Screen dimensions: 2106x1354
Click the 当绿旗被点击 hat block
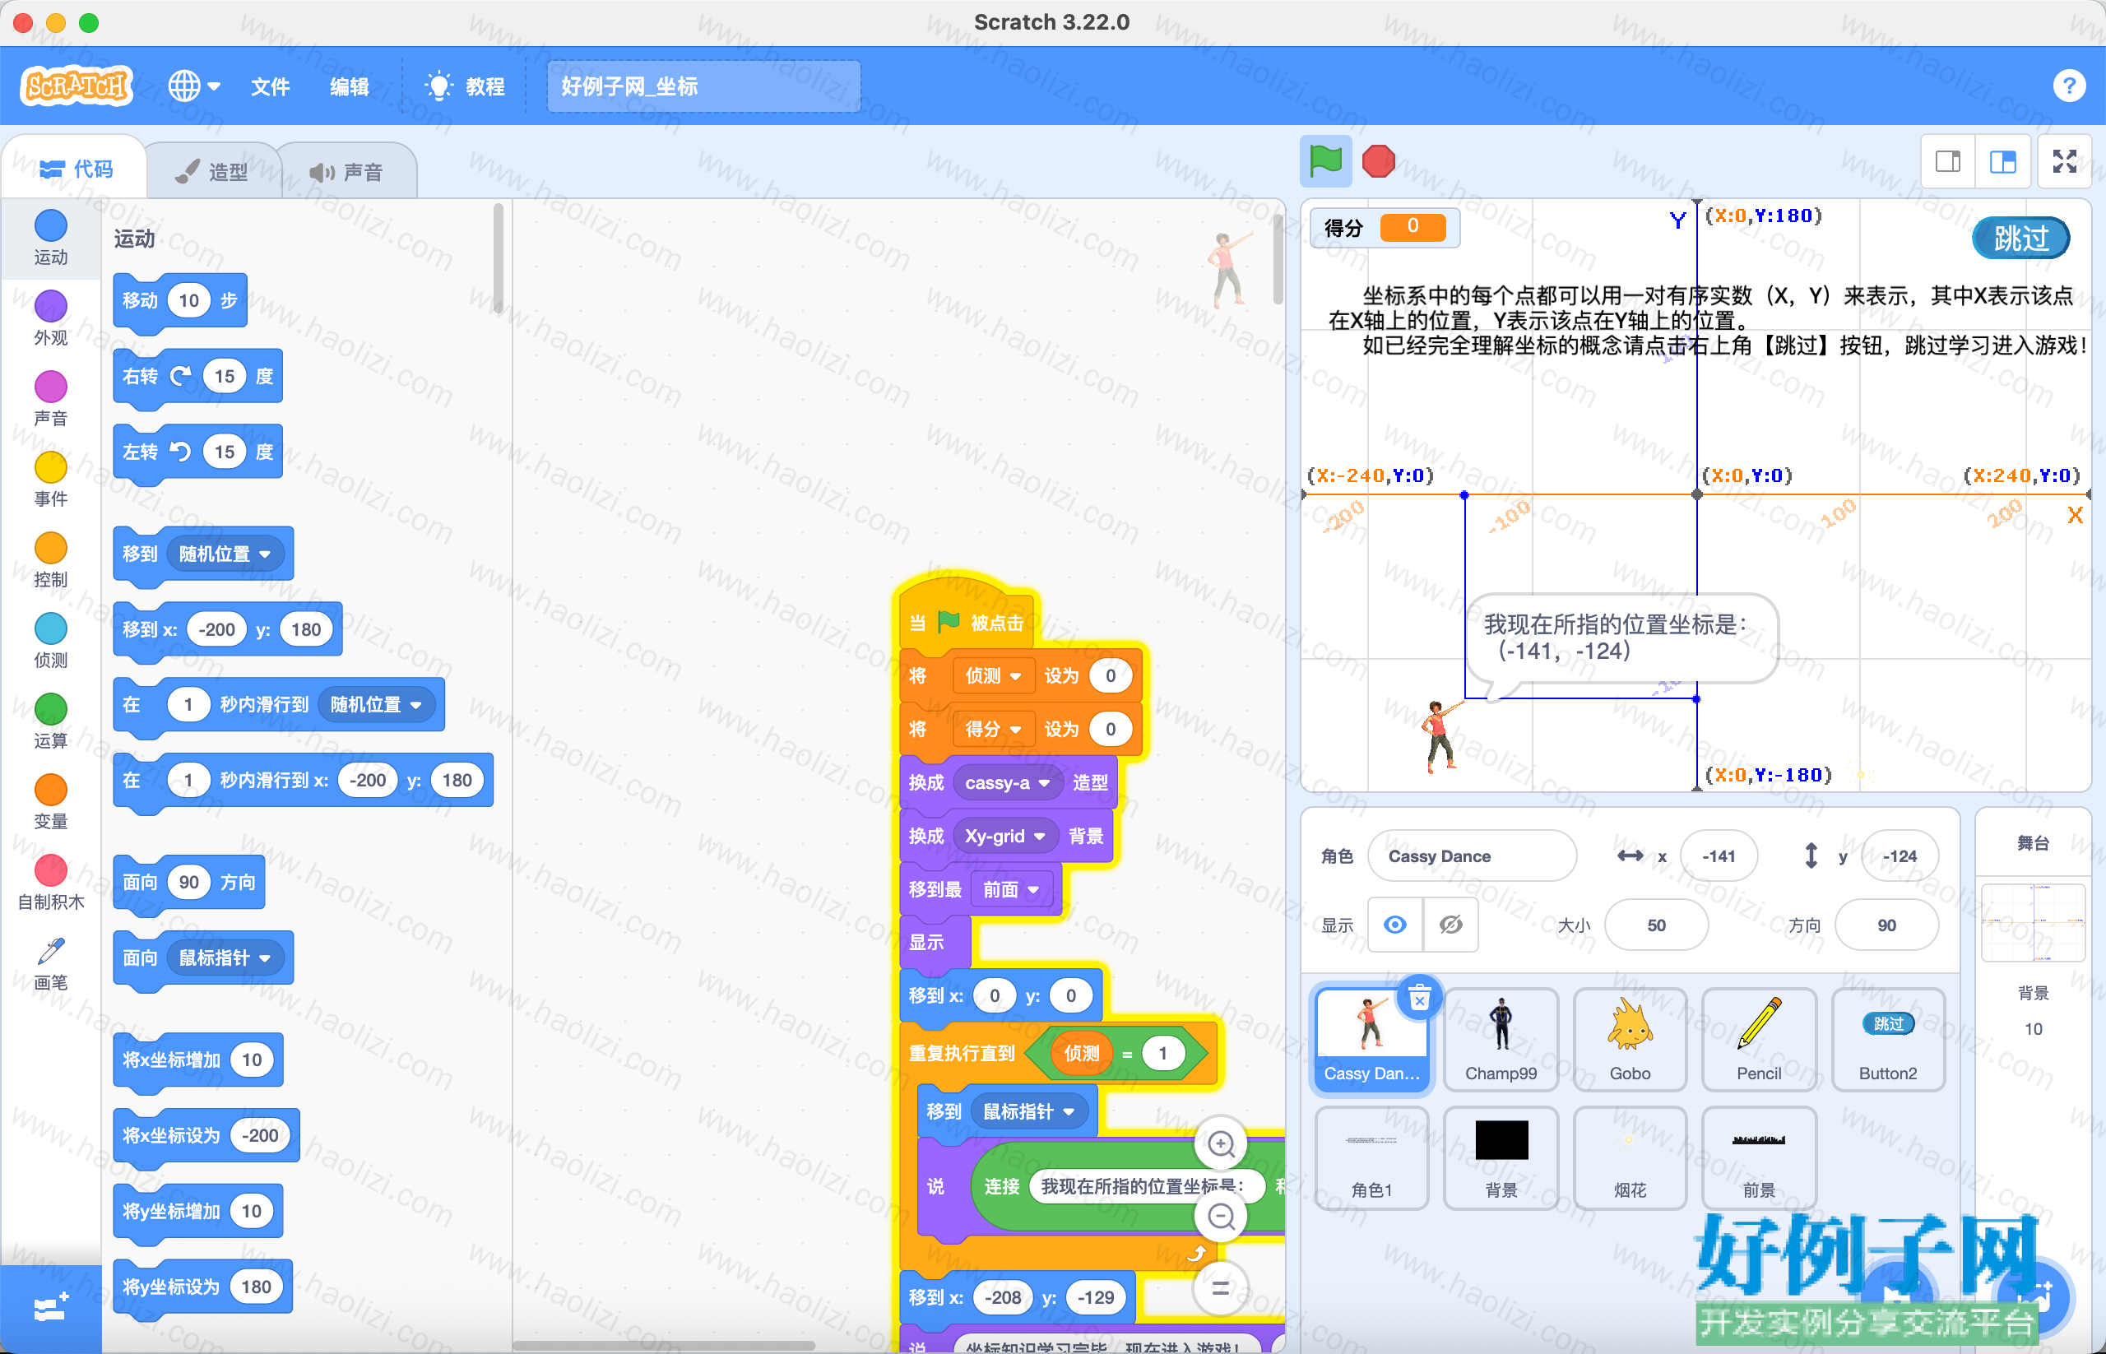968,615
